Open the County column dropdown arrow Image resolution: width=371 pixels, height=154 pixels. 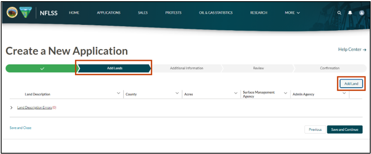tap(177, 93)
